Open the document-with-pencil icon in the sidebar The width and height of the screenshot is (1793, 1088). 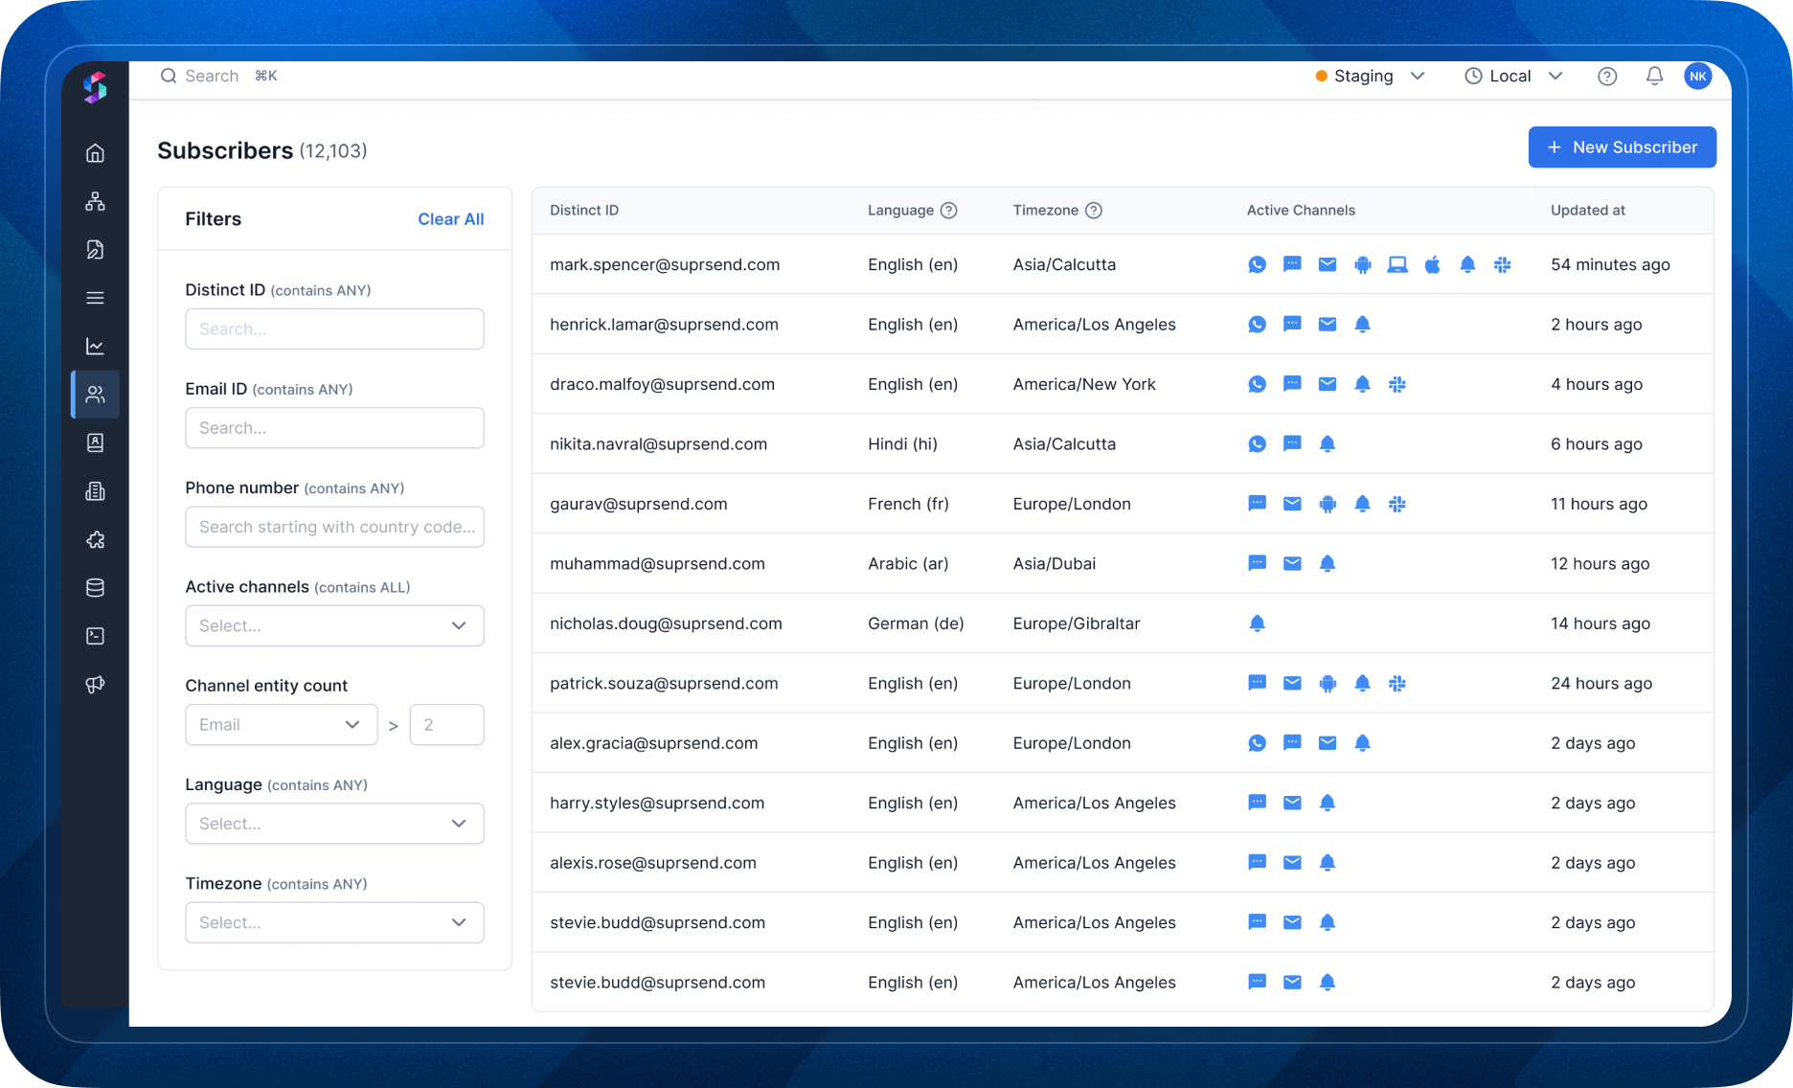95,249
